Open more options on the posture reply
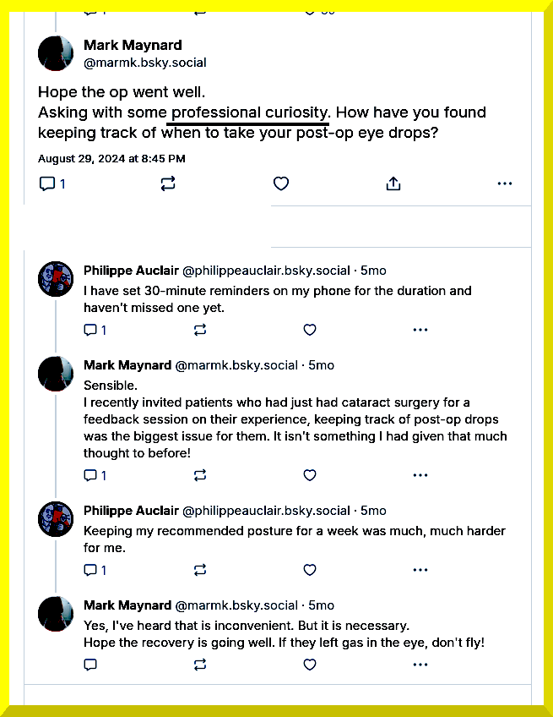Image resolution: width=553 pixels, height=717 pixels. click(420, 570)
